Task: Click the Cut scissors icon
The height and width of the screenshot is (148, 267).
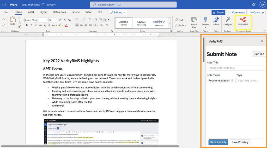Action: pyautogui.click(x=19, y=18)
